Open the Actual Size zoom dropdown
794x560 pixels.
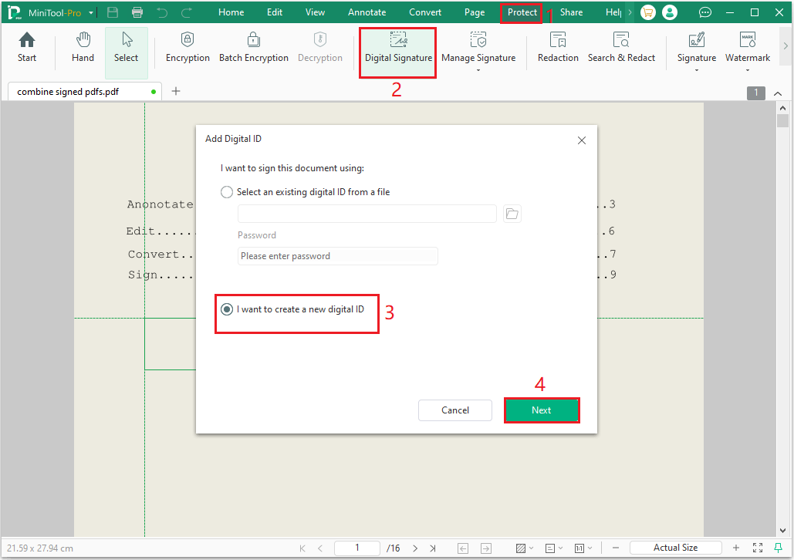[x=675, y=548]
